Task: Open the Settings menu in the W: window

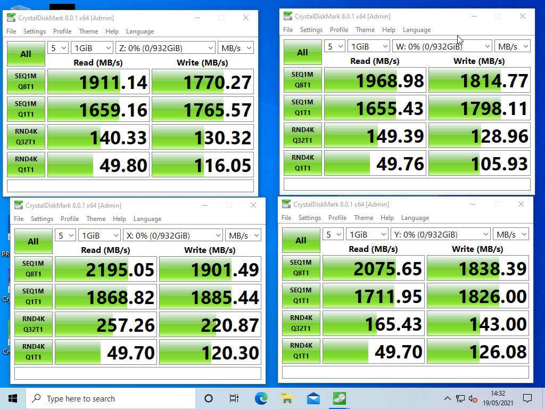Action: (311, 30)
